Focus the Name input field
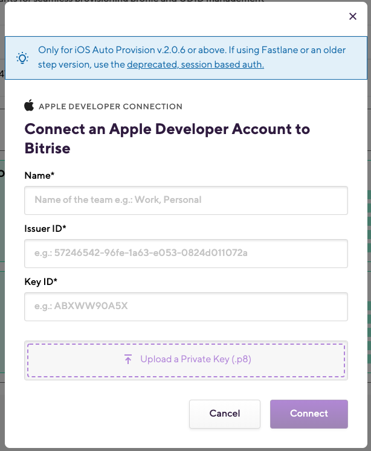The width and height of the screenshot is (371, 451). point(186,200)
